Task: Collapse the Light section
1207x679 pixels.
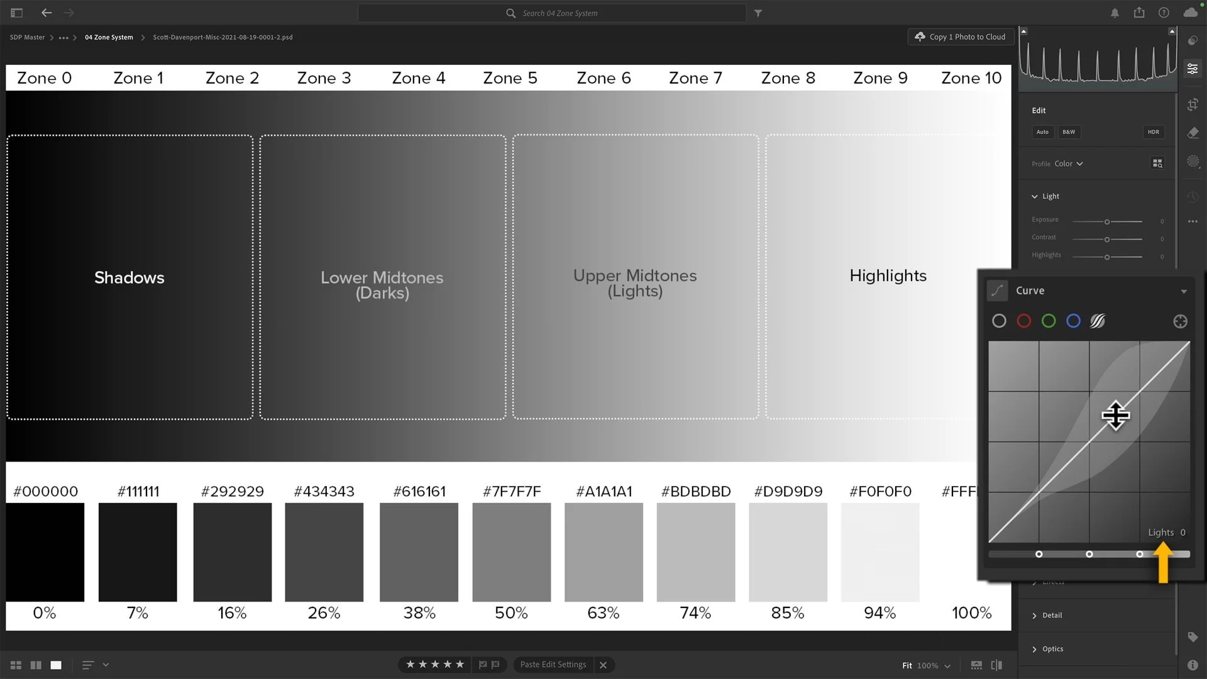Action: (1035, 197)
